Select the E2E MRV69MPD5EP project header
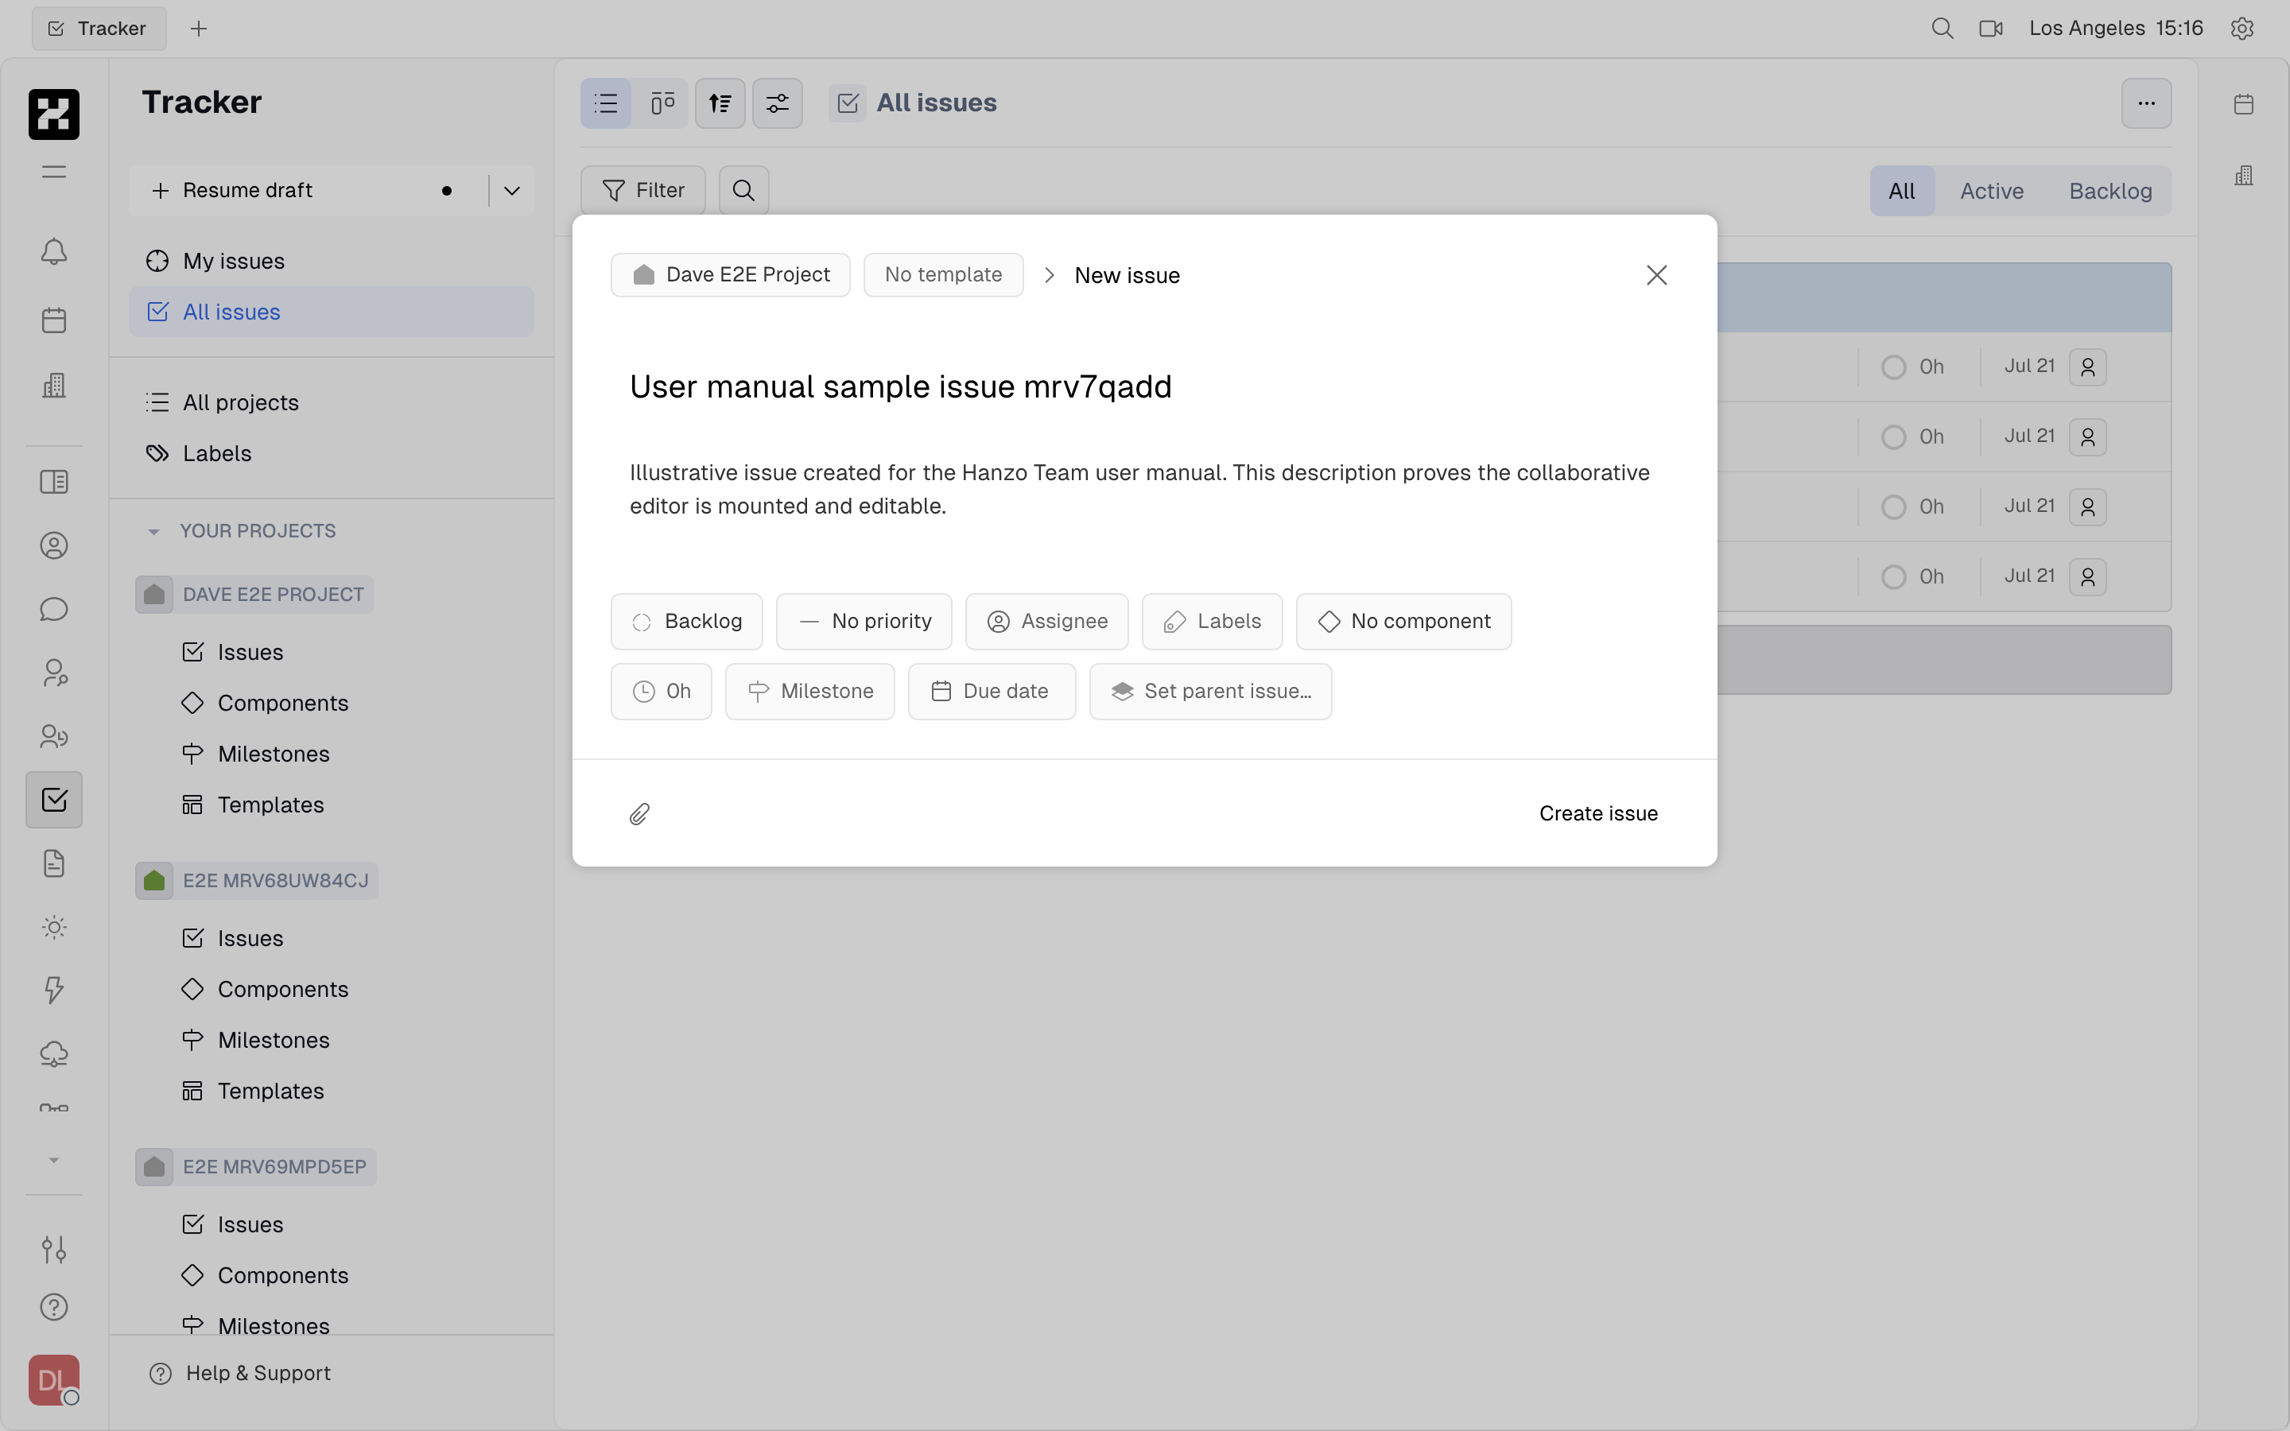Screen dimensions: 2290x1431 (x=257, y=1167)
